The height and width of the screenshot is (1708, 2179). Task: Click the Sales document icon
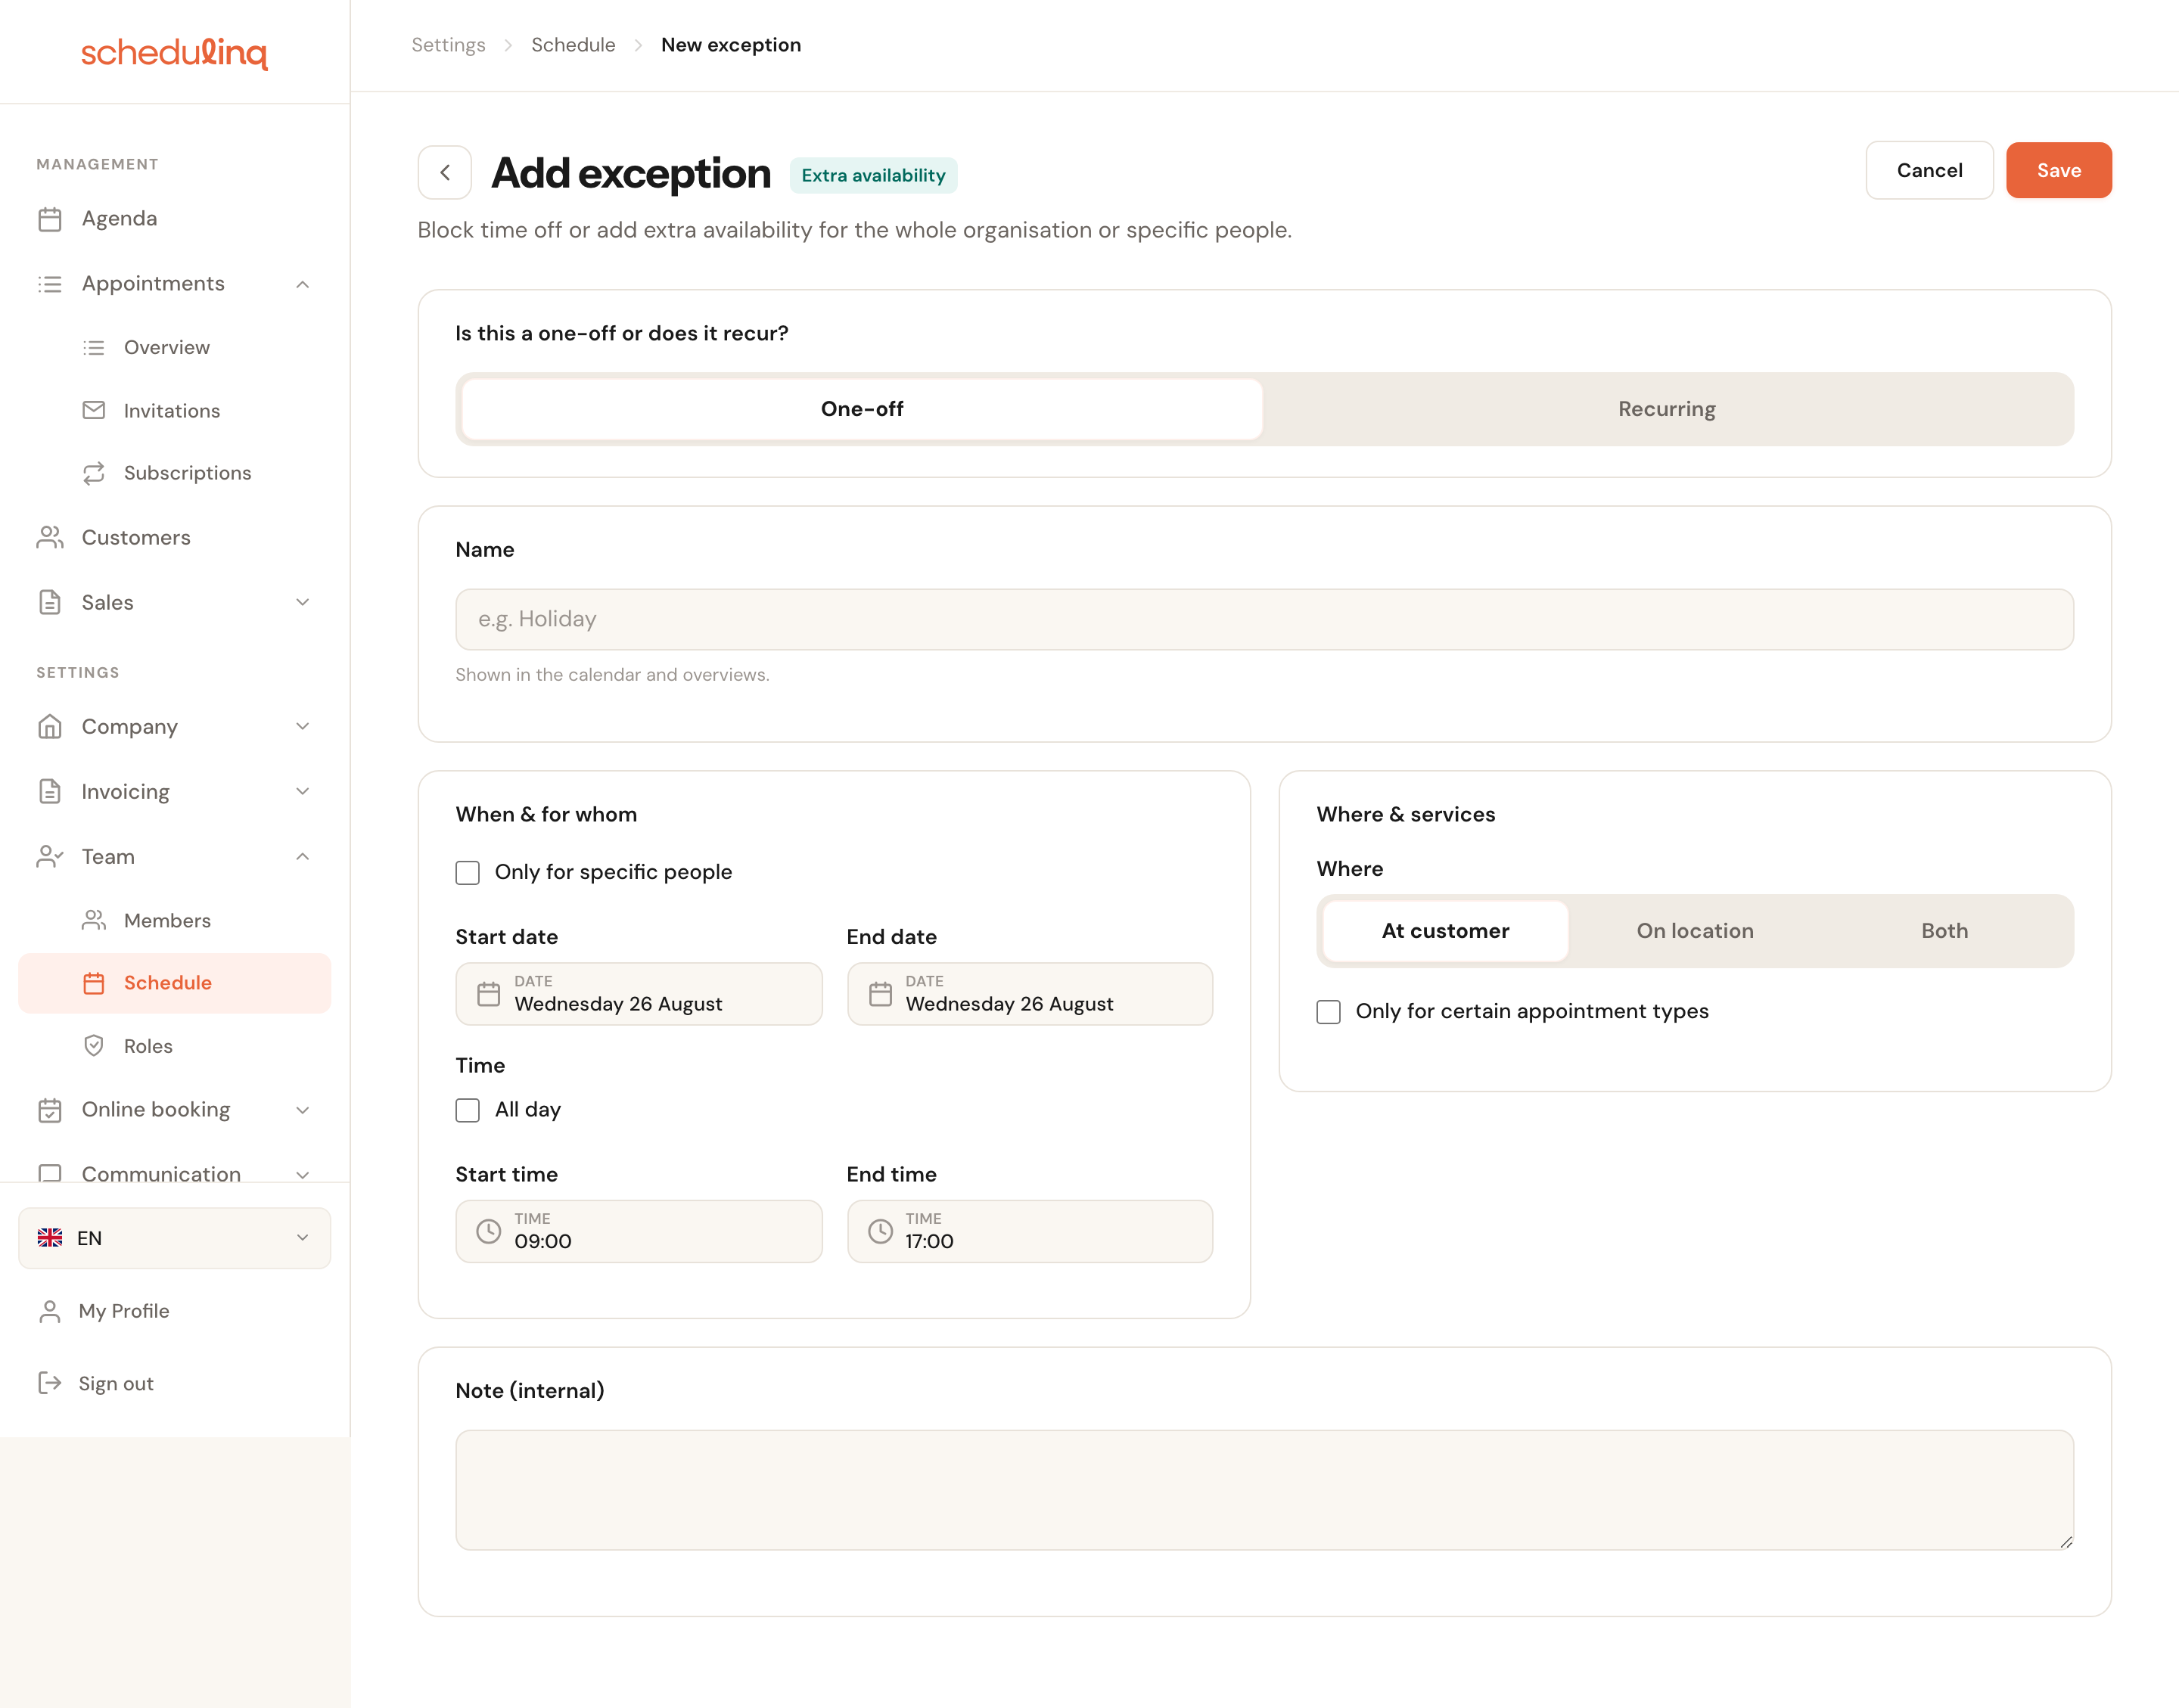[50, 602]
